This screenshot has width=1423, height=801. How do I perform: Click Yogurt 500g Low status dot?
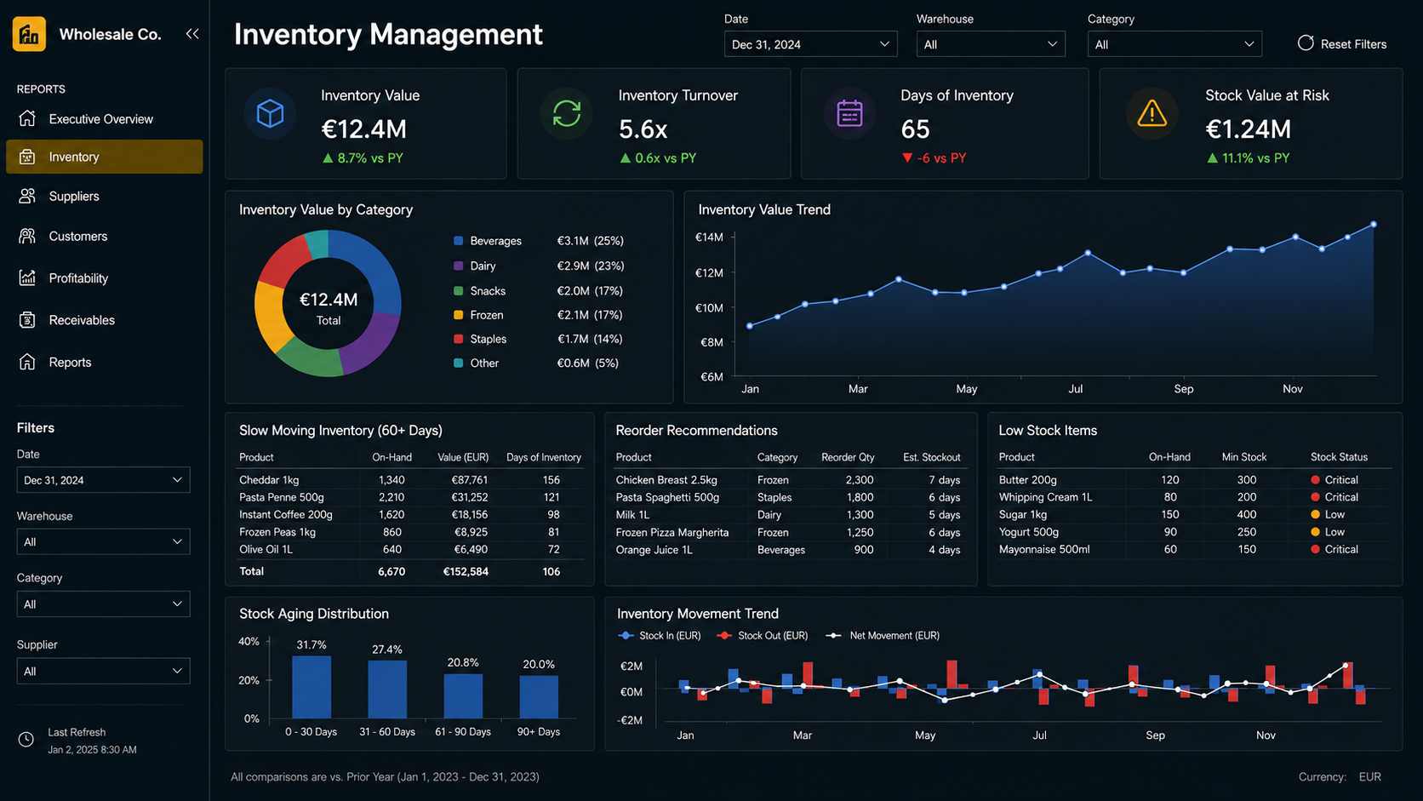[x=1315, y=532]
